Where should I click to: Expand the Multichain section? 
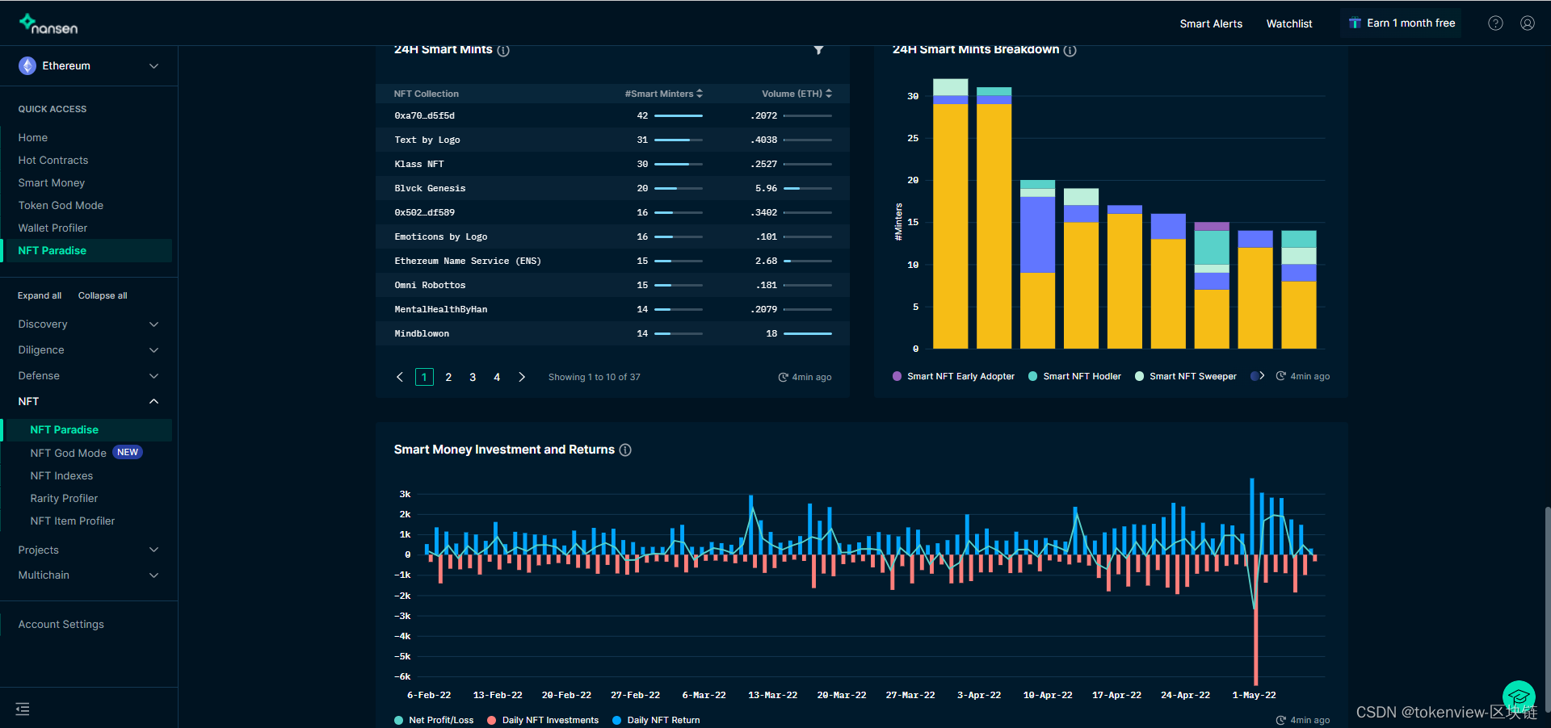[x=89, y=575]
